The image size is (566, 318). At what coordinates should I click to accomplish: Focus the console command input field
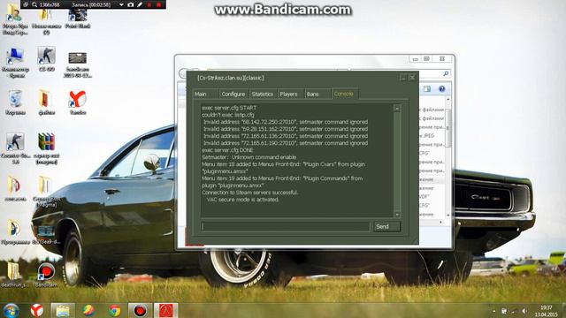(285, 226)
